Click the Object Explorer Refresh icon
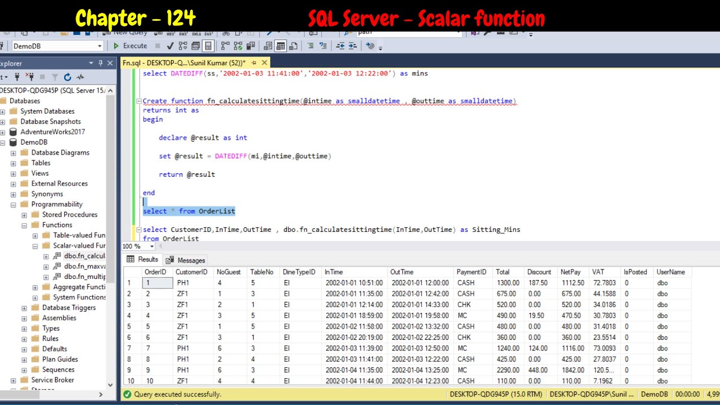 67,77
